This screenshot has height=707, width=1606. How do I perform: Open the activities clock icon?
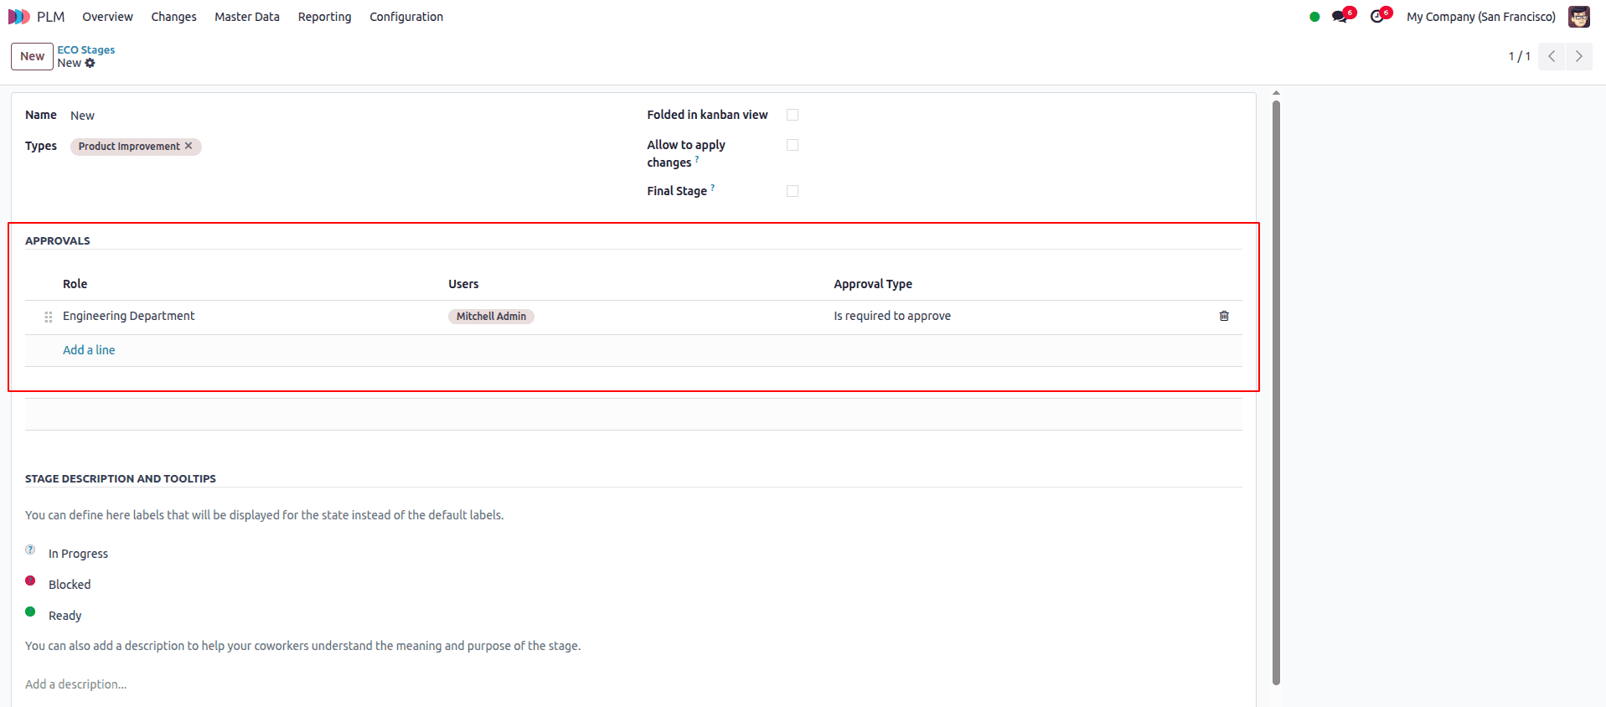(1376, 17)
